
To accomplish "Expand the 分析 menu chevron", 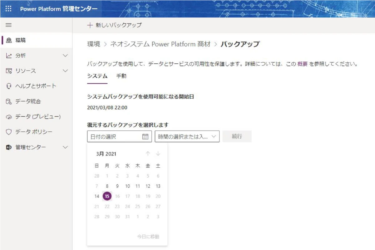I will coord(65,56).
